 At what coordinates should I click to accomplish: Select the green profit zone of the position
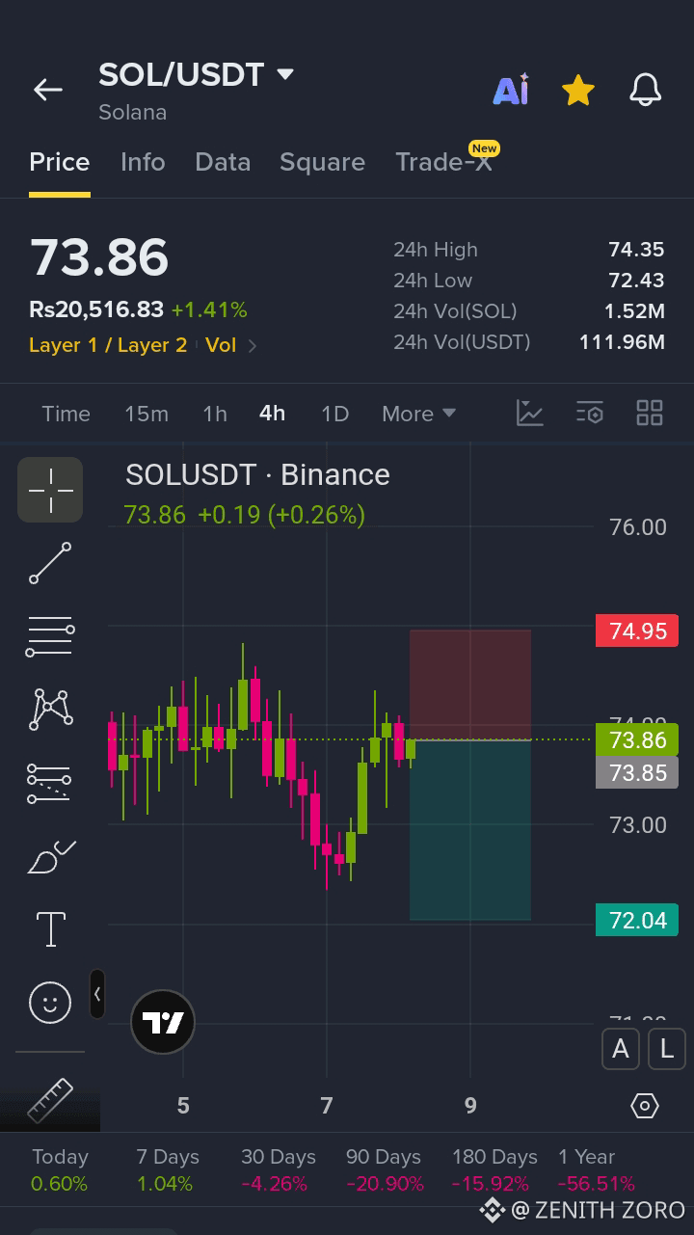pos(470,830)
